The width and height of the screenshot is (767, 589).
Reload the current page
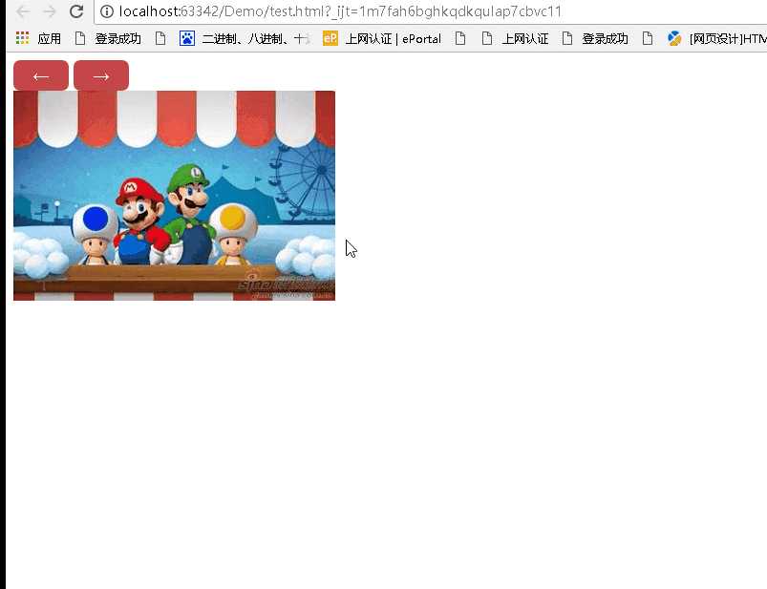pos(76,11)
